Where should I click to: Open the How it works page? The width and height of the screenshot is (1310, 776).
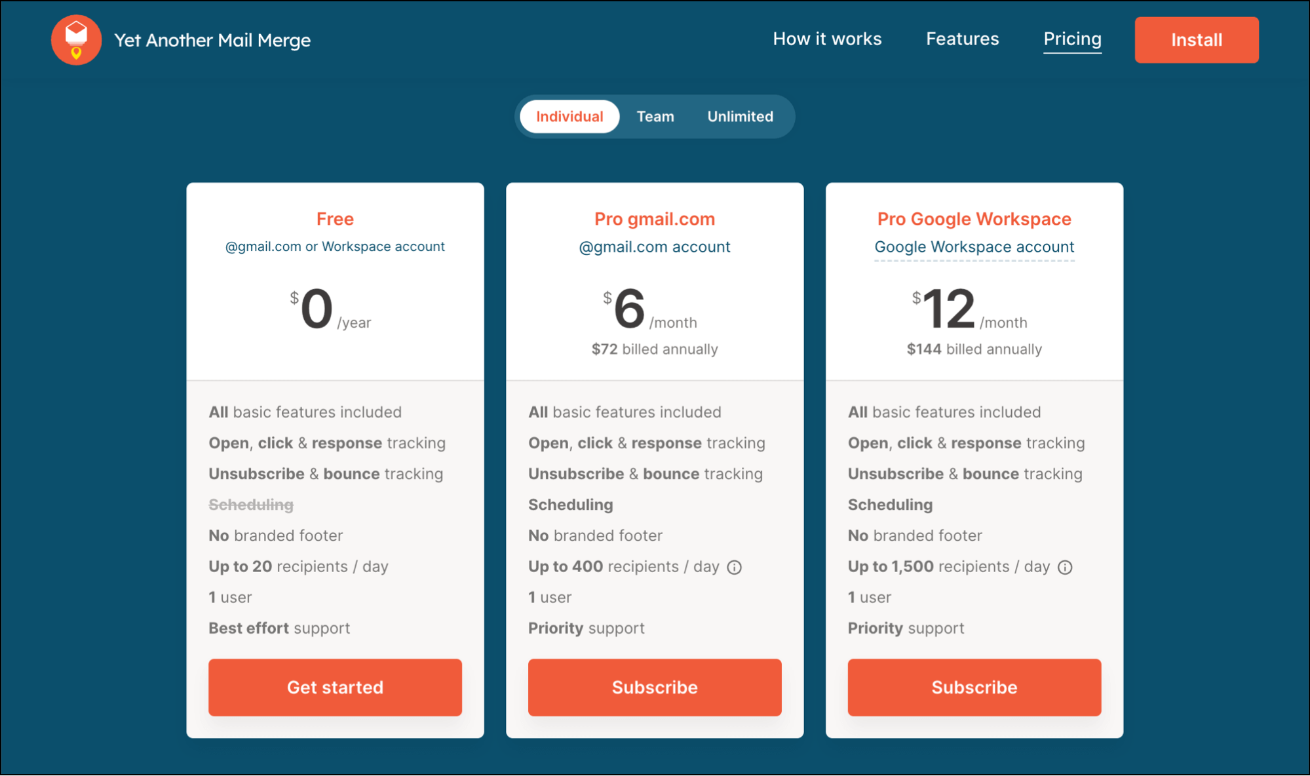(827, 39)
